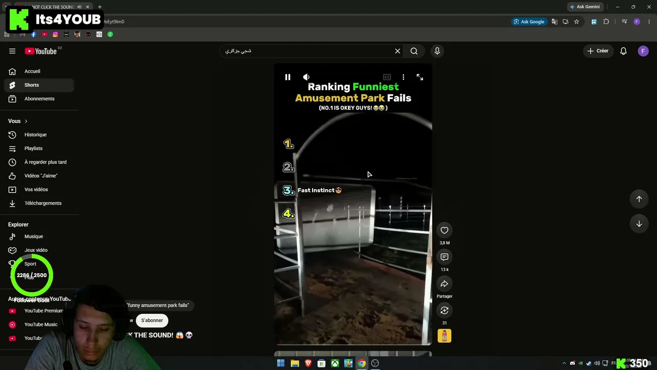Screen dimensions: 657x370
Task: Open the Xbox app from the taskbar
Action: click(x=335, y=363)
